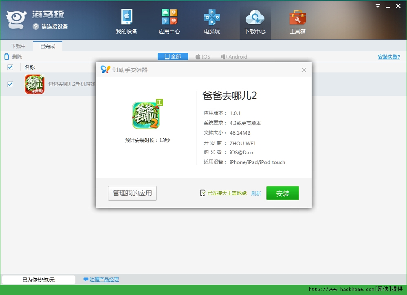Screen dimensions: 407x295
Task: Click the 爸爸去哪儿 app thumbnail in list
Action: pos(35,84)
